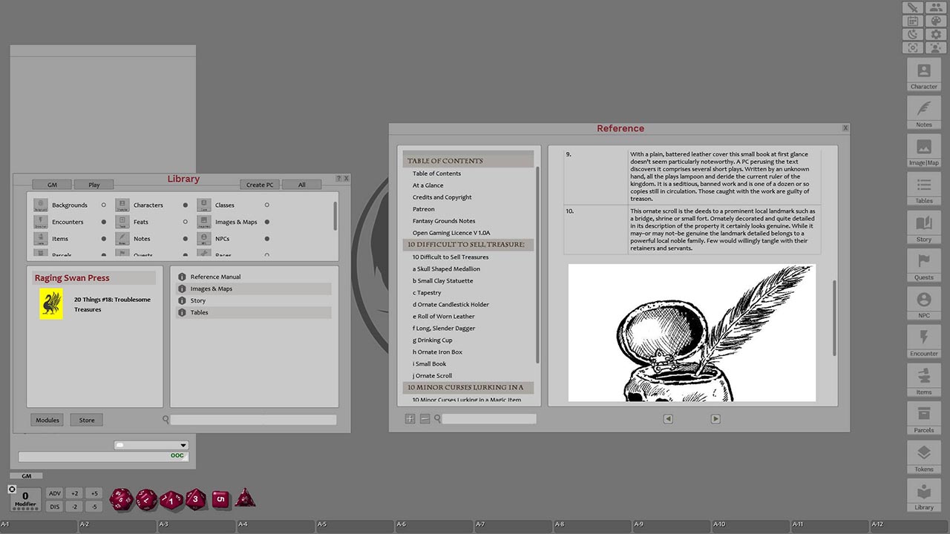This screenshot has width=950, height=534.
Task: Switch to the Play tab in Library
Action: click(x=94, y=184)
